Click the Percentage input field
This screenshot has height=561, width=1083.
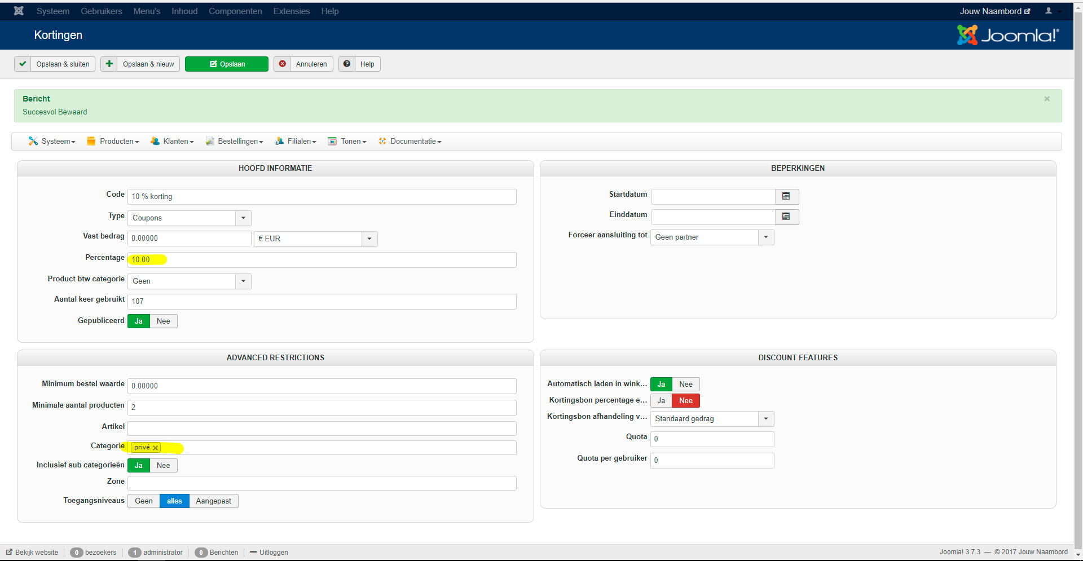click(322, 259)
